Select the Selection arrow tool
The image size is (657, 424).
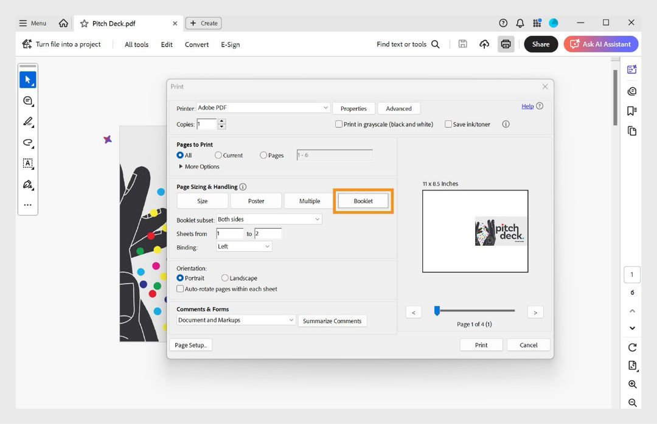tap(28, 79)
